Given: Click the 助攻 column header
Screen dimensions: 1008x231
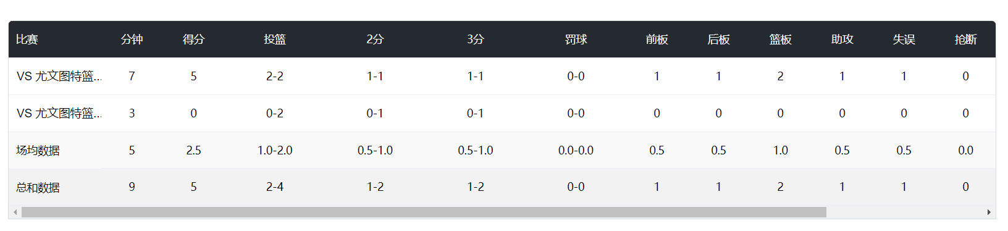Looking at the screenshot, I should tap(842, 40).
